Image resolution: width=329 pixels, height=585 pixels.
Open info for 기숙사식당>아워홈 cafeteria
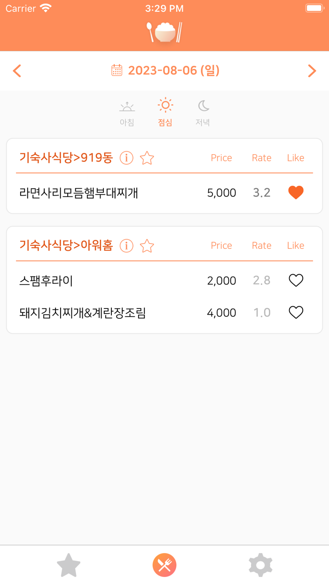[126, 246]
